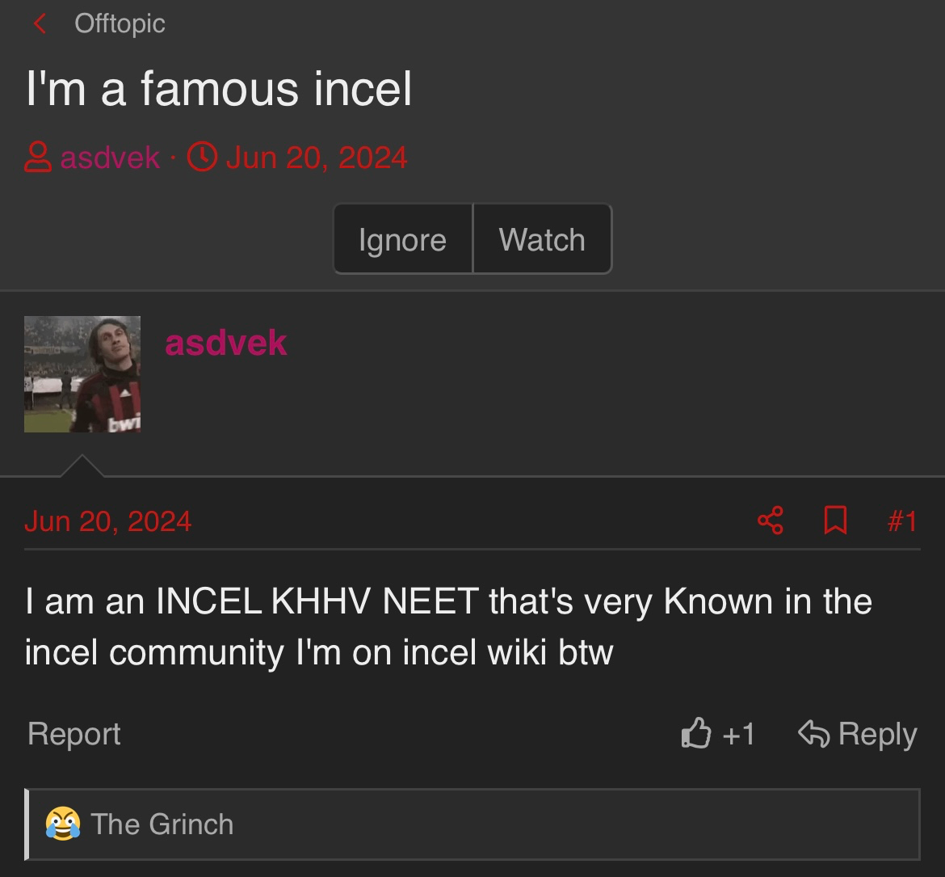Open the Offtopic forum breadcrumb

pyautogui.click(x=120, y=23)
